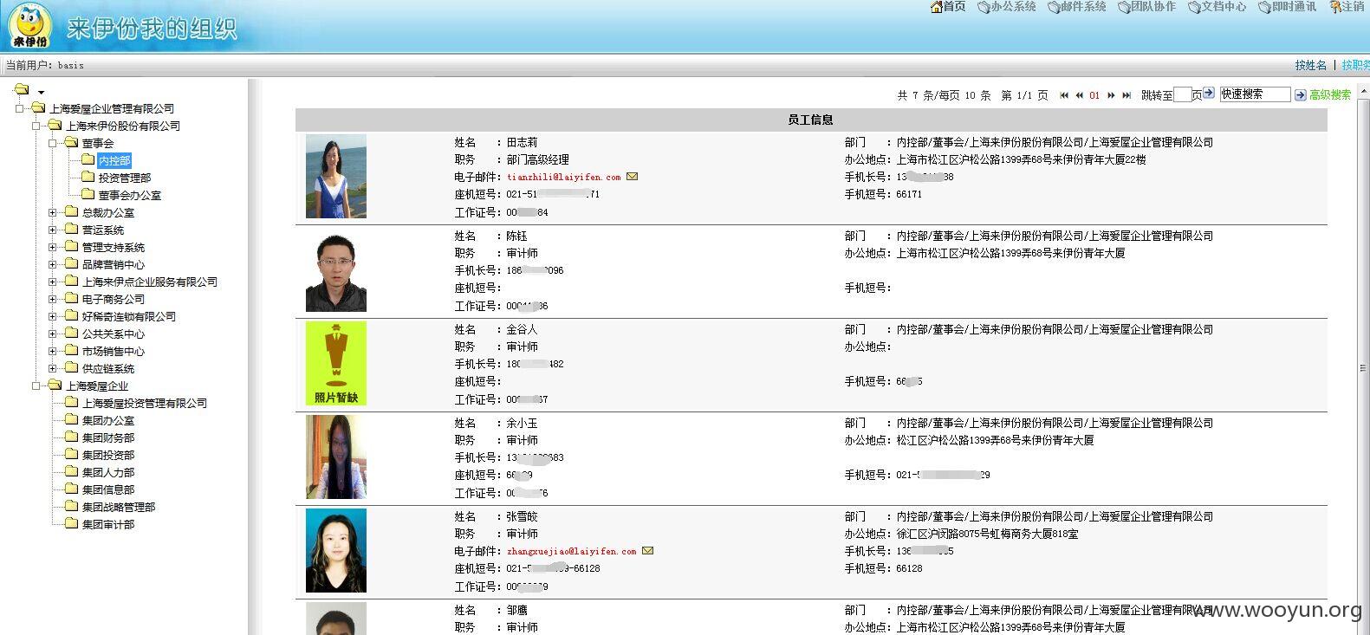1370x635 pixels.
Task: Focus the 快速搜索 search box
Action: [1255, 94]
